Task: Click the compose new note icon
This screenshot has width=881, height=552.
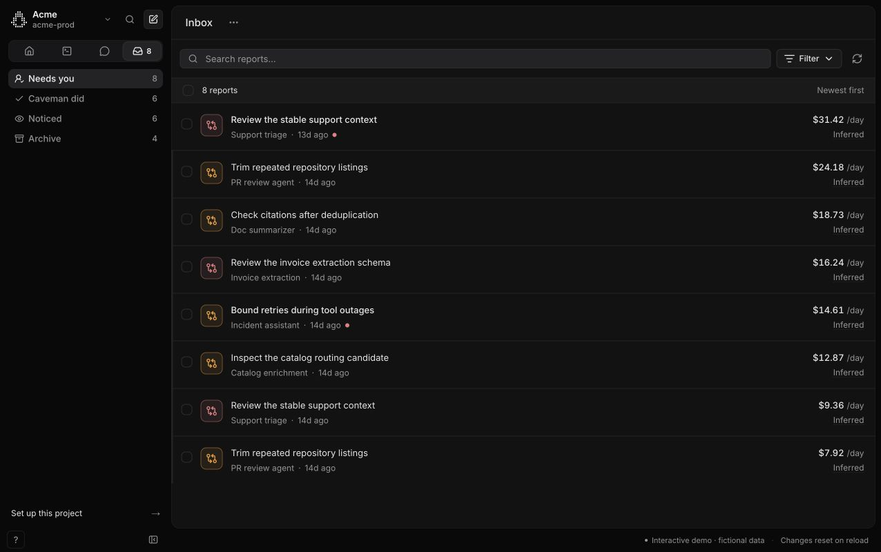Action: click(153, 19)
